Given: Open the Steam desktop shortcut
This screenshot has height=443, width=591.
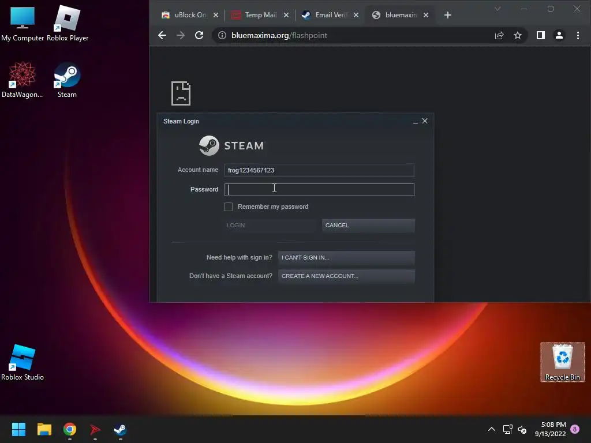Looking at the screenshot, I should click(67, 80).
